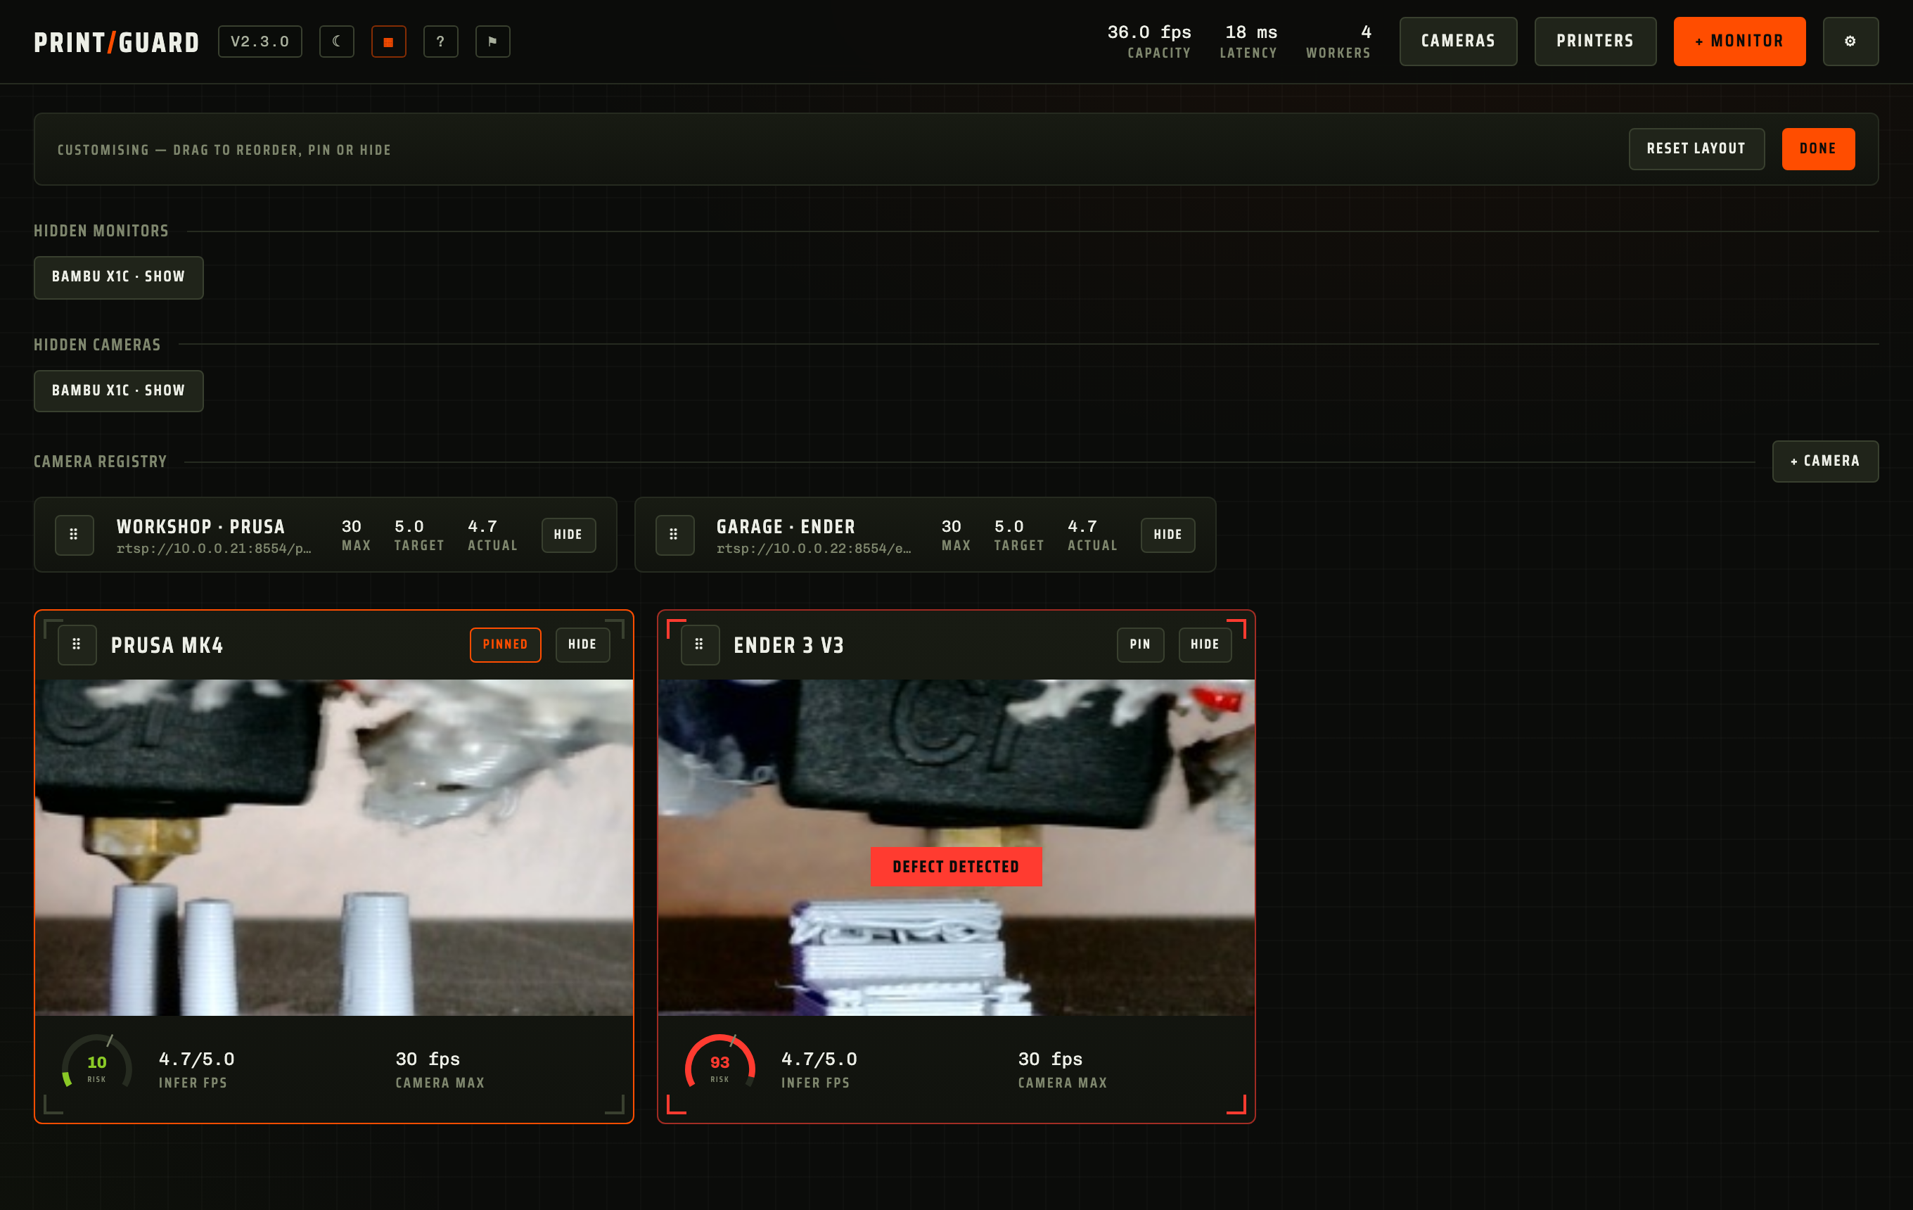Click Workshop · Prusa rtsp URL

pos(214,549)
